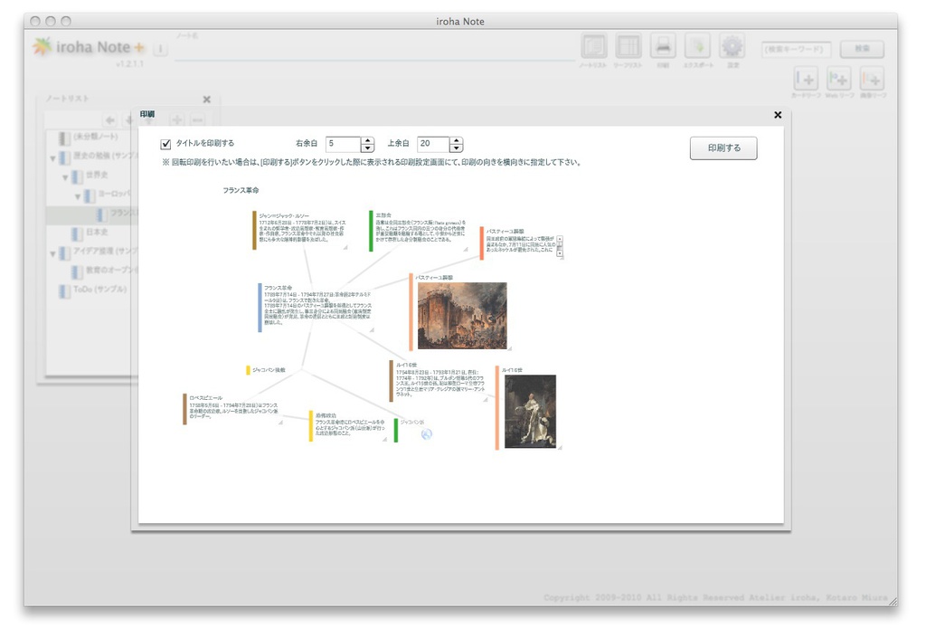Screen dimensions: 926x628
Task: Click the info button next to iroha Note logo
Action: 160,49
